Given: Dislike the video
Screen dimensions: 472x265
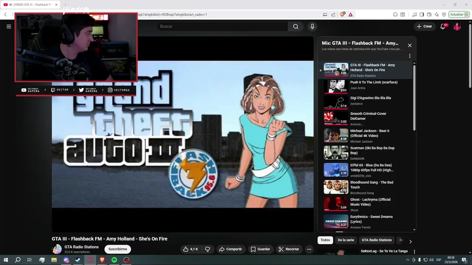Looking at the screenshot, I should point(208,249).
